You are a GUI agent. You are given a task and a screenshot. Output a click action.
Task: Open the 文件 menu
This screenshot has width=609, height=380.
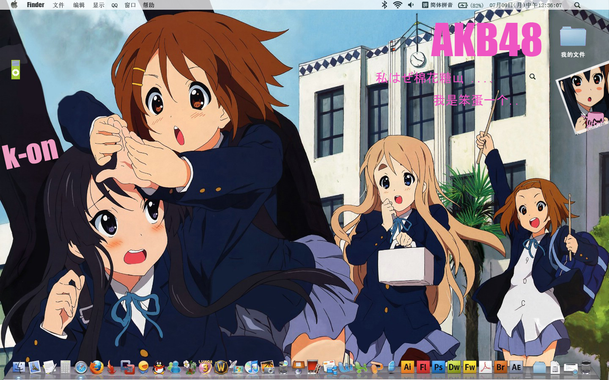click(x=58, y=5)
